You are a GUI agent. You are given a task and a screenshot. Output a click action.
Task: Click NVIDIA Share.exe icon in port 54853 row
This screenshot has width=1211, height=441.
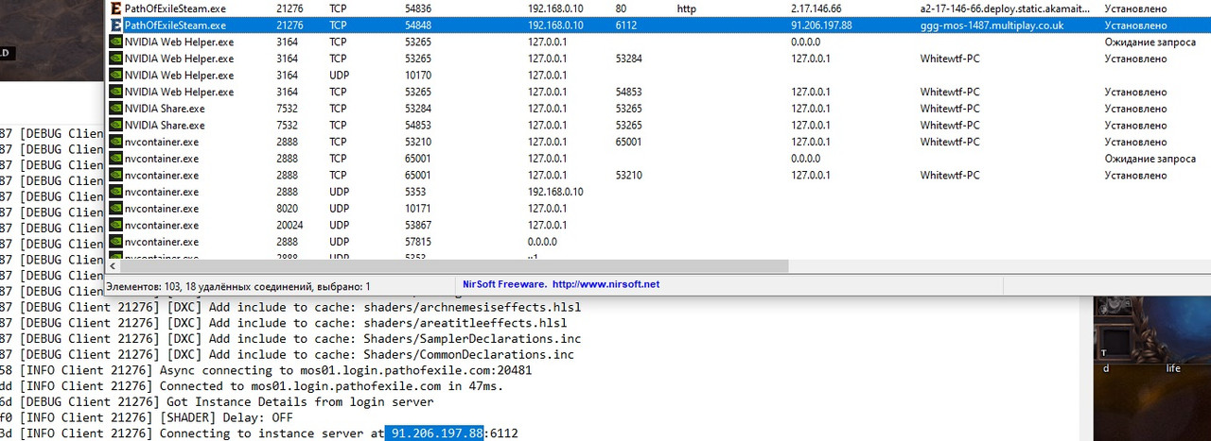115,125
